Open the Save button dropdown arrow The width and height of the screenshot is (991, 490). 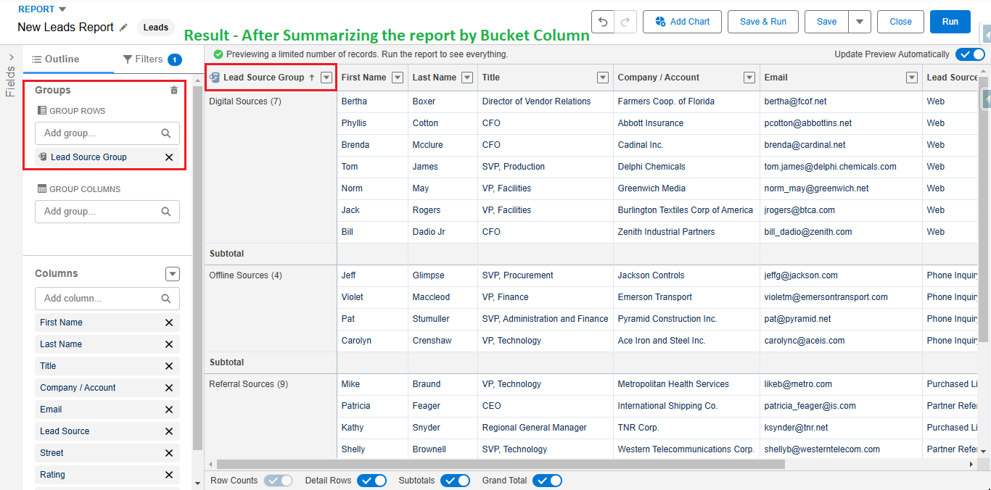click(x=860, y=22)
